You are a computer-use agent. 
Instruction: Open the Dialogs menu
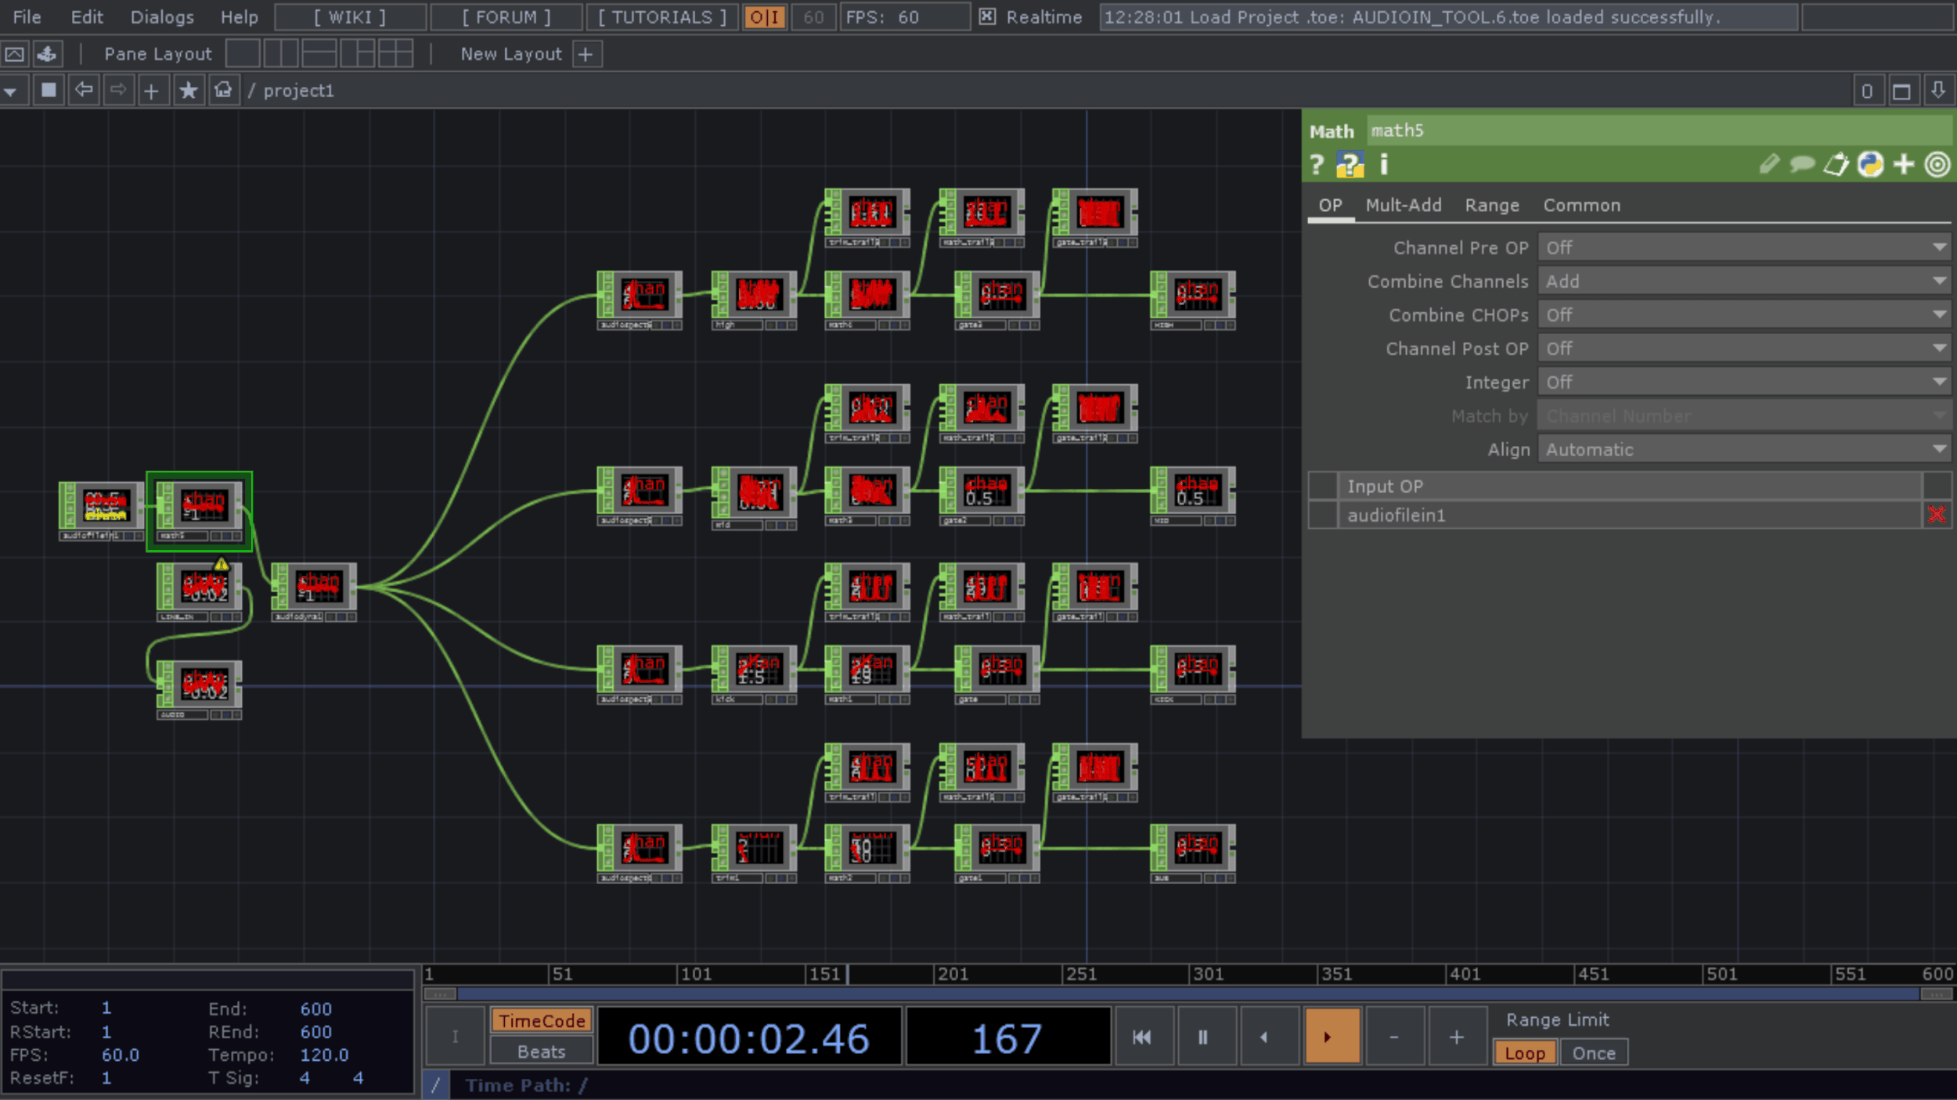coord(161,16)
